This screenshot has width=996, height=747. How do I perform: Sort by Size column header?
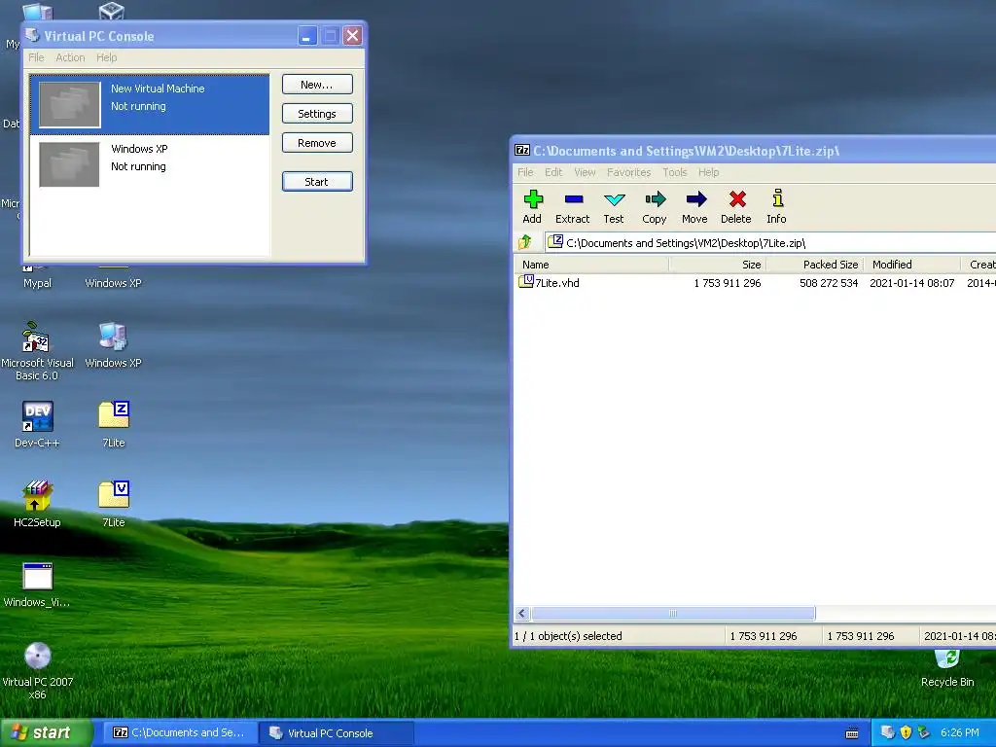click(x=718, y=265)
